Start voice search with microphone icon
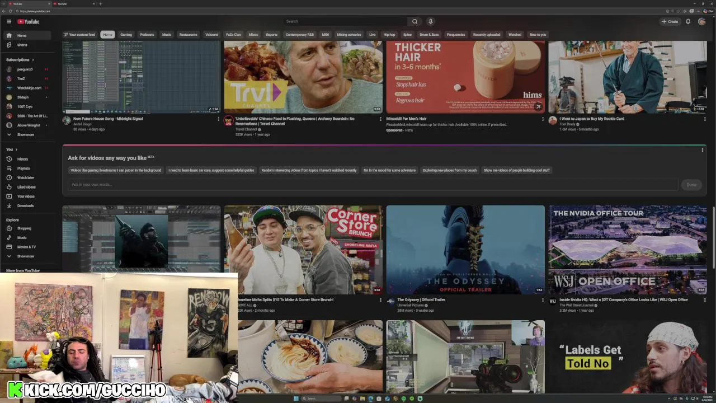 click(430, 21)
